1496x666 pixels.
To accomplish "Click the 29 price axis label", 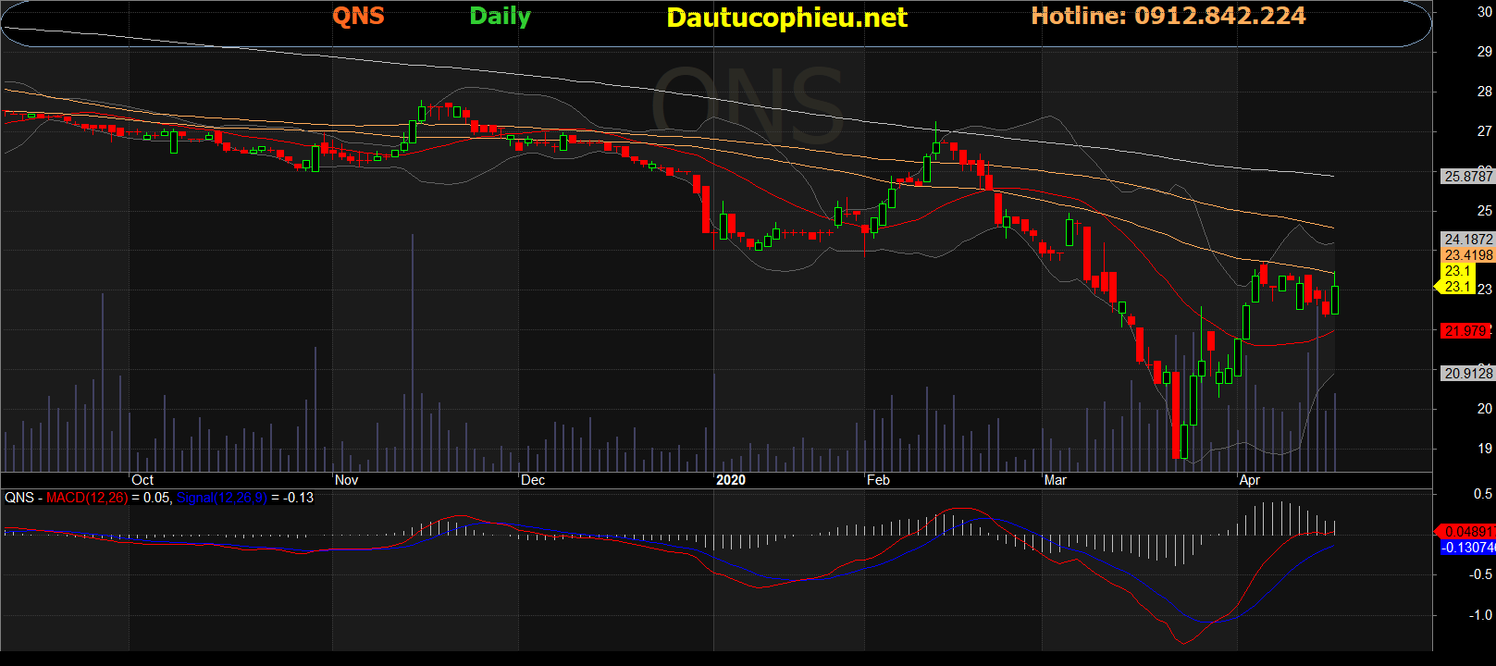I will (x=1484, y=52).
